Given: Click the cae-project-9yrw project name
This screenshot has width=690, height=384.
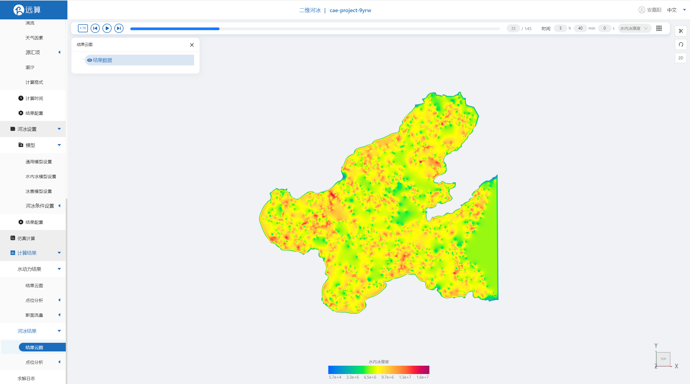Looking at the screenshot, I should click(x=350, y=10).
